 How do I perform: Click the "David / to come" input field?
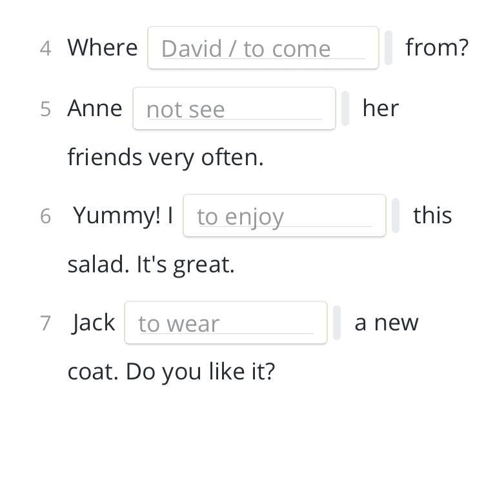pos(263,48)
